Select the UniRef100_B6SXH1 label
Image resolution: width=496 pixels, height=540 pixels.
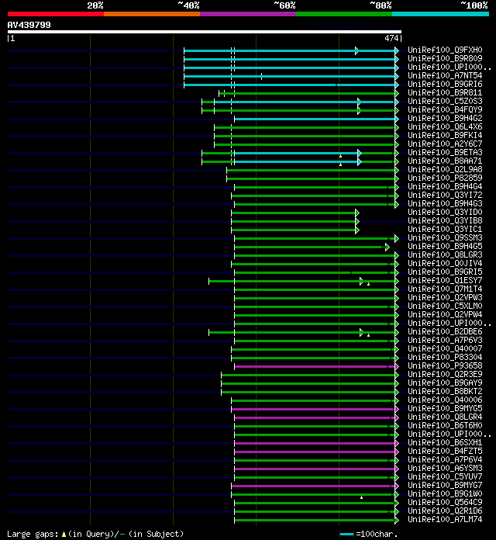click(x=445, y=442)
